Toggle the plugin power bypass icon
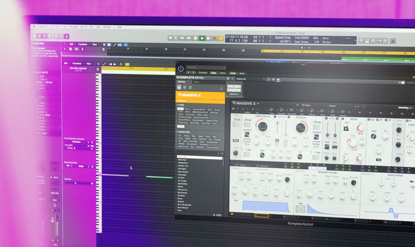The height and width of the screenshot is (247, 415). pyautogui.click(x=181, y=69)
